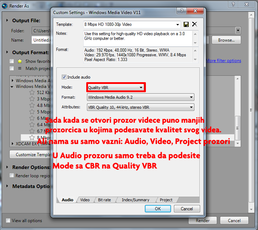Toggle View all options checkbox
This screenshot has width=258, height=230.
click(x=8, y=220)
